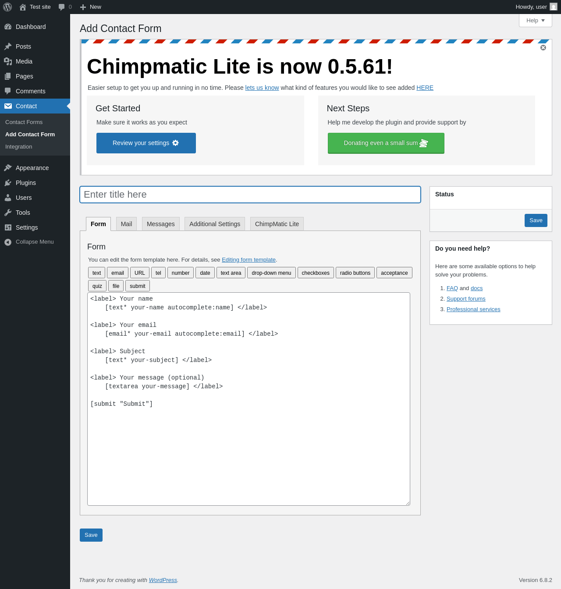561x589 pixels.
Task: Insert an email form tag
Action: (x=117, y=273)
